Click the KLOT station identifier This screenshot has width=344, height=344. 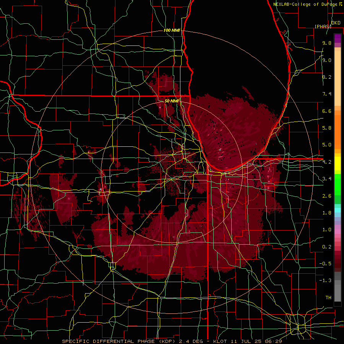click(220, 341)
